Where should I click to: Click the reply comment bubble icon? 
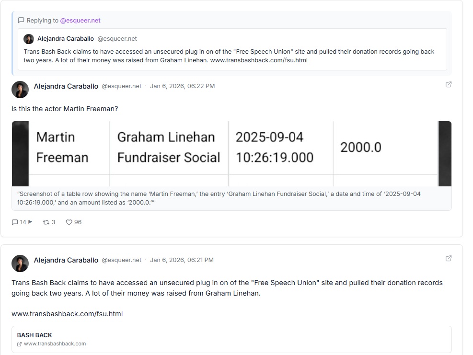click(15, 222)
